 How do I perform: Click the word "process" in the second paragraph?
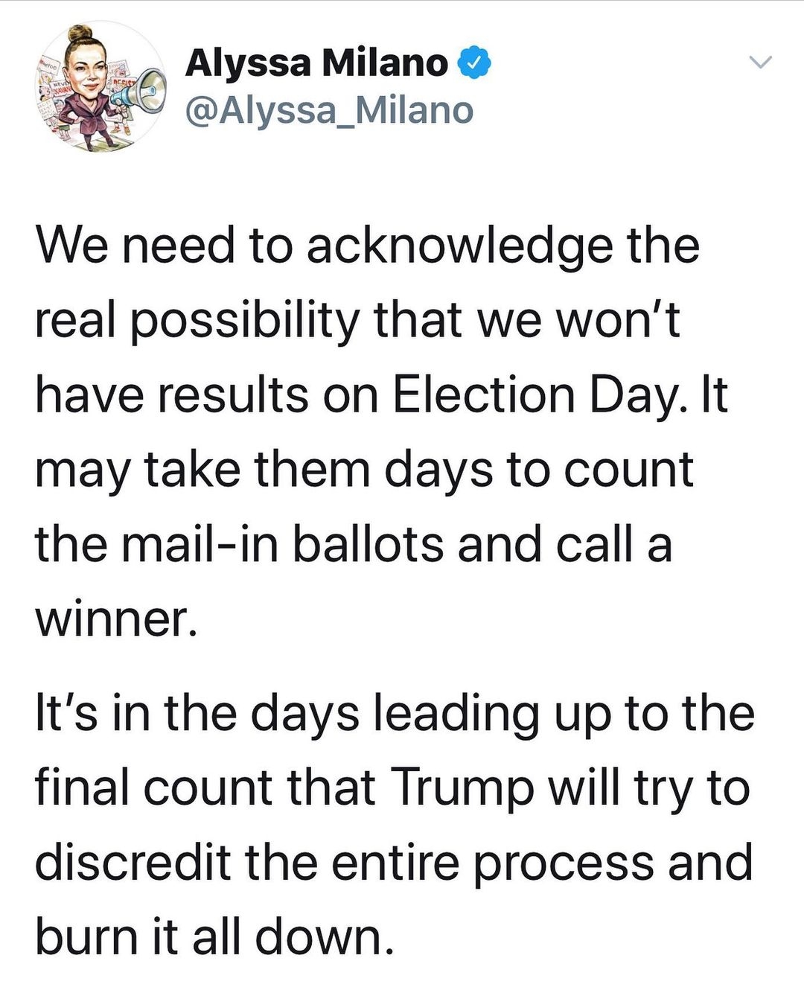tap(564, 863)
